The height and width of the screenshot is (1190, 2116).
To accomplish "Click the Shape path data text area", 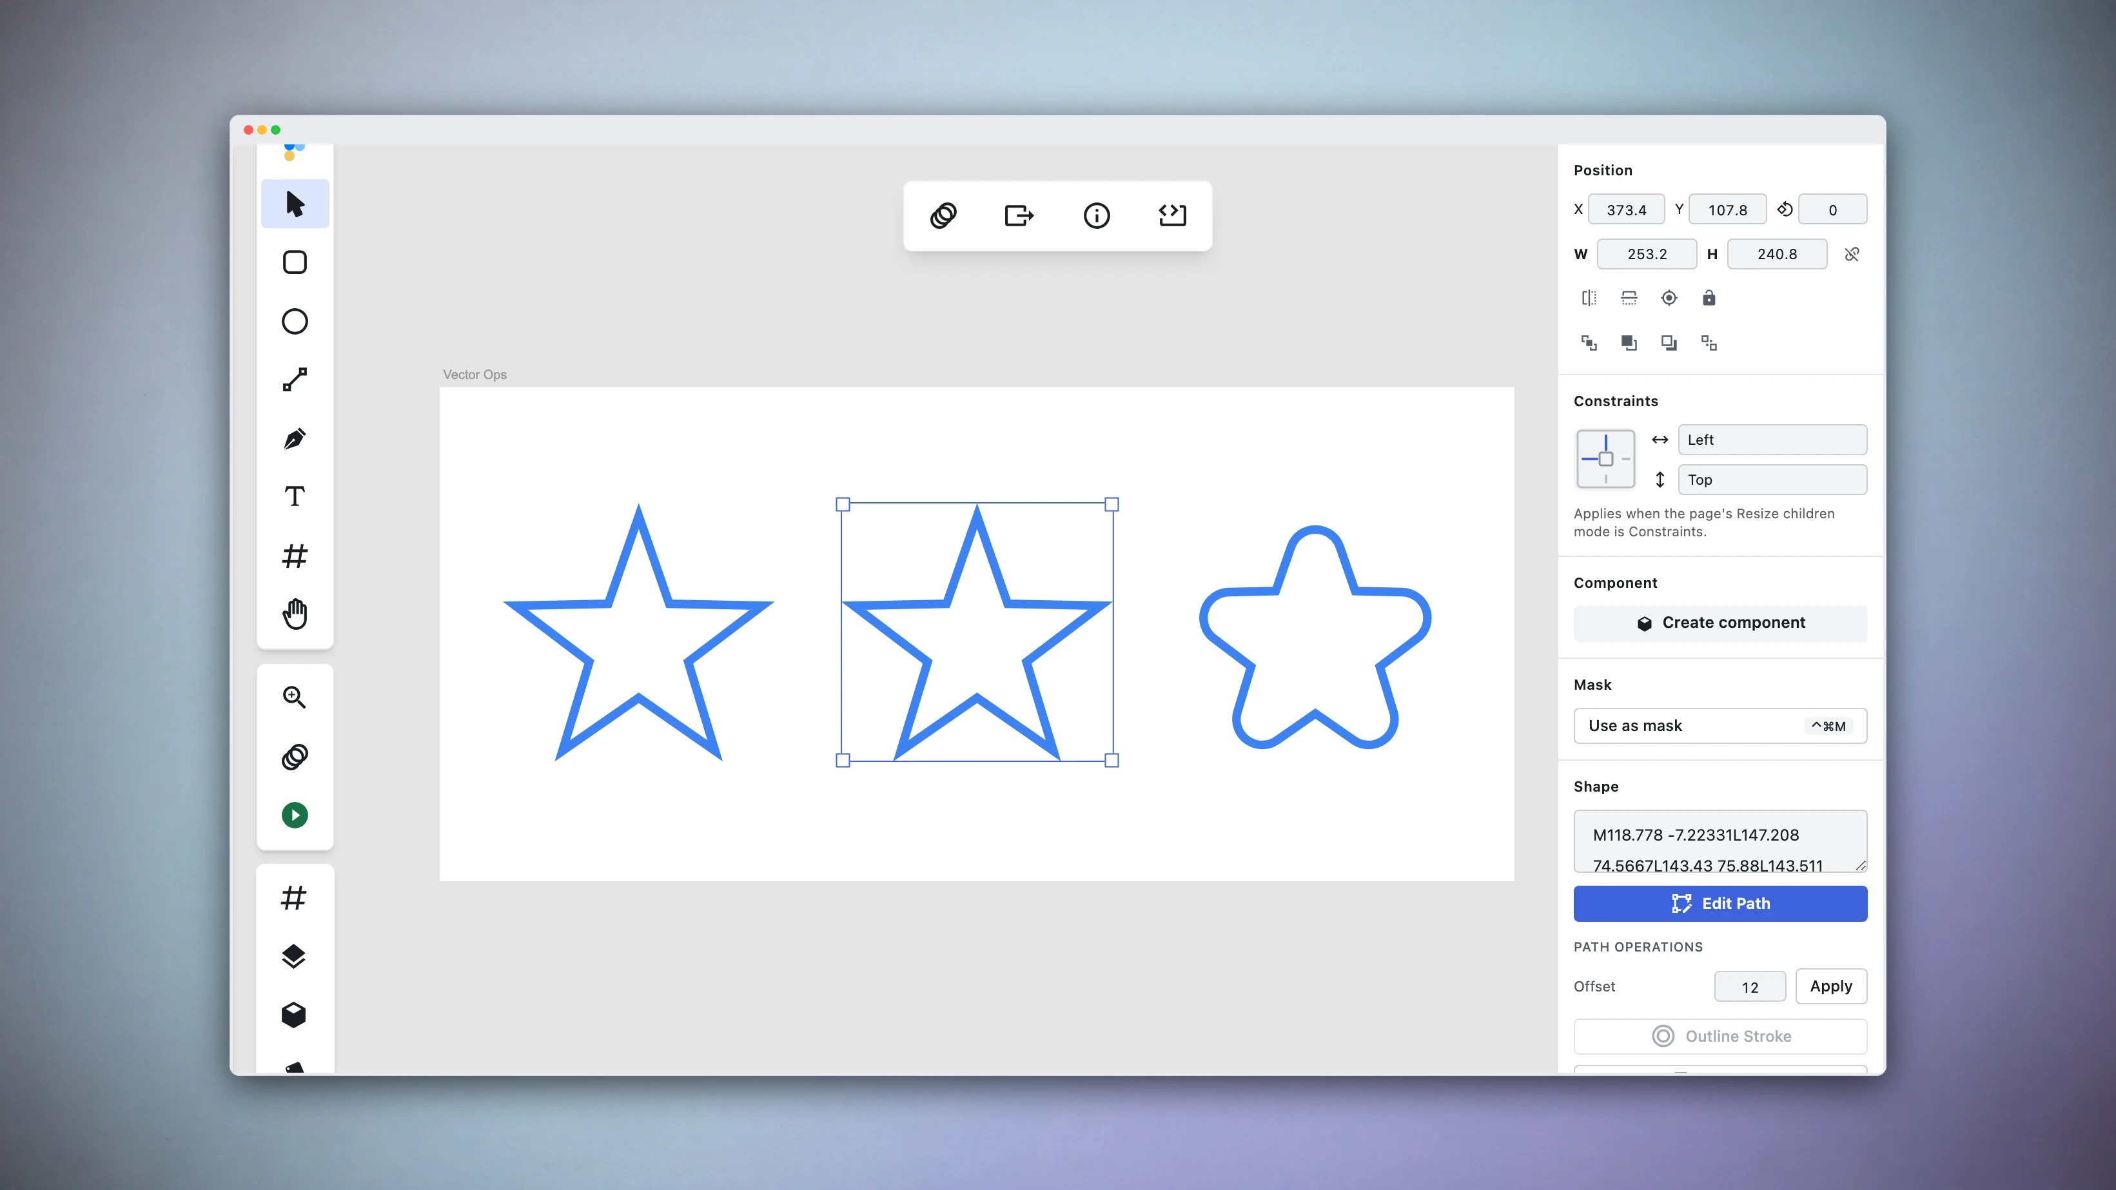I will 1720,841.
